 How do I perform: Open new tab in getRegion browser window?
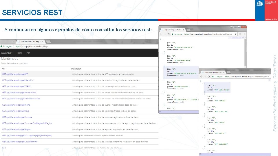188,30
